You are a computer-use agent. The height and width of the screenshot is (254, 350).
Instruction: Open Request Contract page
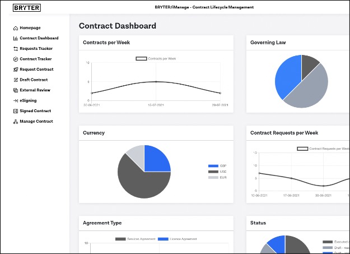tap(36, 70)
